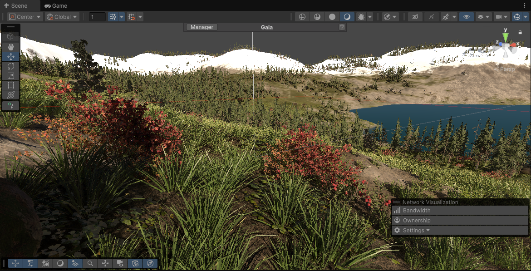Open the Manager tab in the scene overlay
The image size is (531, 271).
pos(201,27)
